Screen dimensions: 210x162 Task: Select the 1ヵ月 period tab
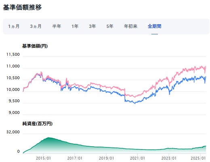pos(14,26)
